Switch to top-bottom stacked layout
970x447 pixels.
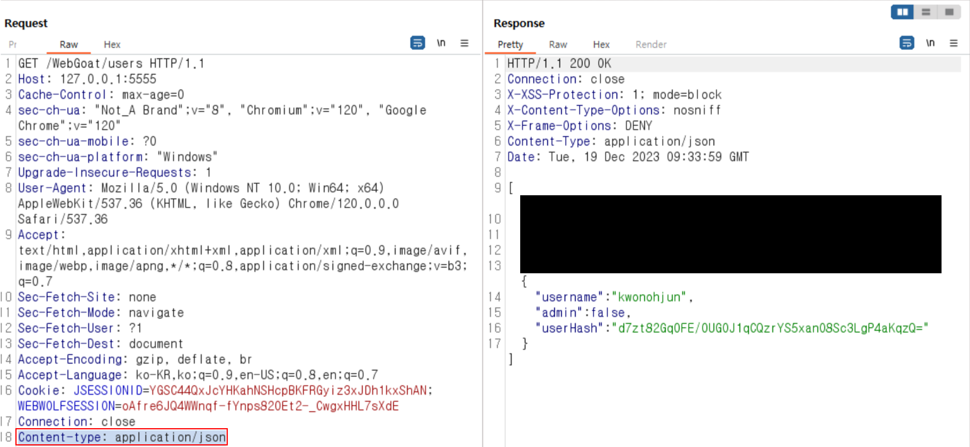pyautogui.click(x=926, y=12)
